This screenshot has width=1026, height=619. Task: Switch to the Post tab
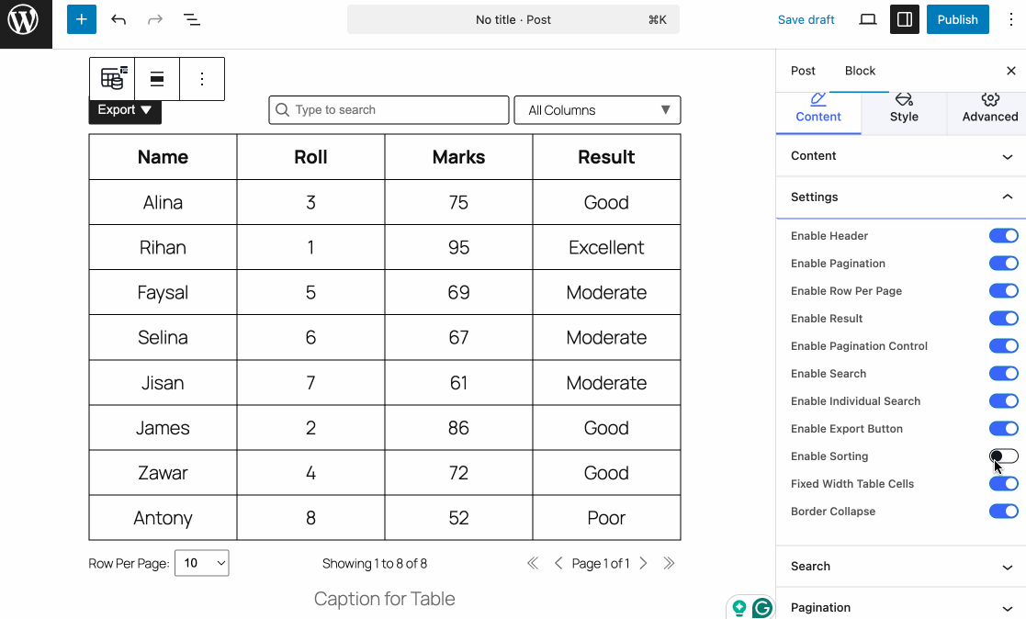(803, 70)
